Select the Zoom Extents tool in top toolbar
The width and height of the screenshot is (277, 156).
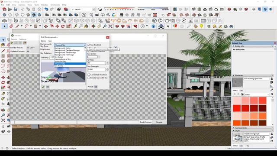tap(110, 26)
